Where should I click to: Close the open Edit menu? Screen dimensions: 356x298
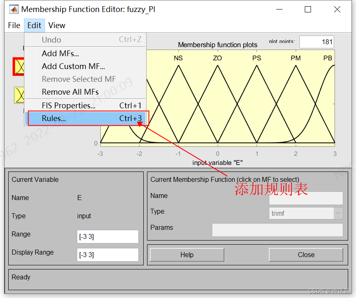[x=34, y=25]
